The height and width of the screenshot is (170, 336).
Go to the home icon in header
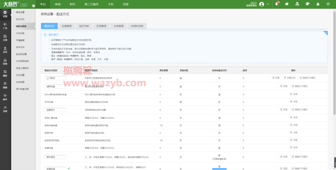[x=287, y=4]
